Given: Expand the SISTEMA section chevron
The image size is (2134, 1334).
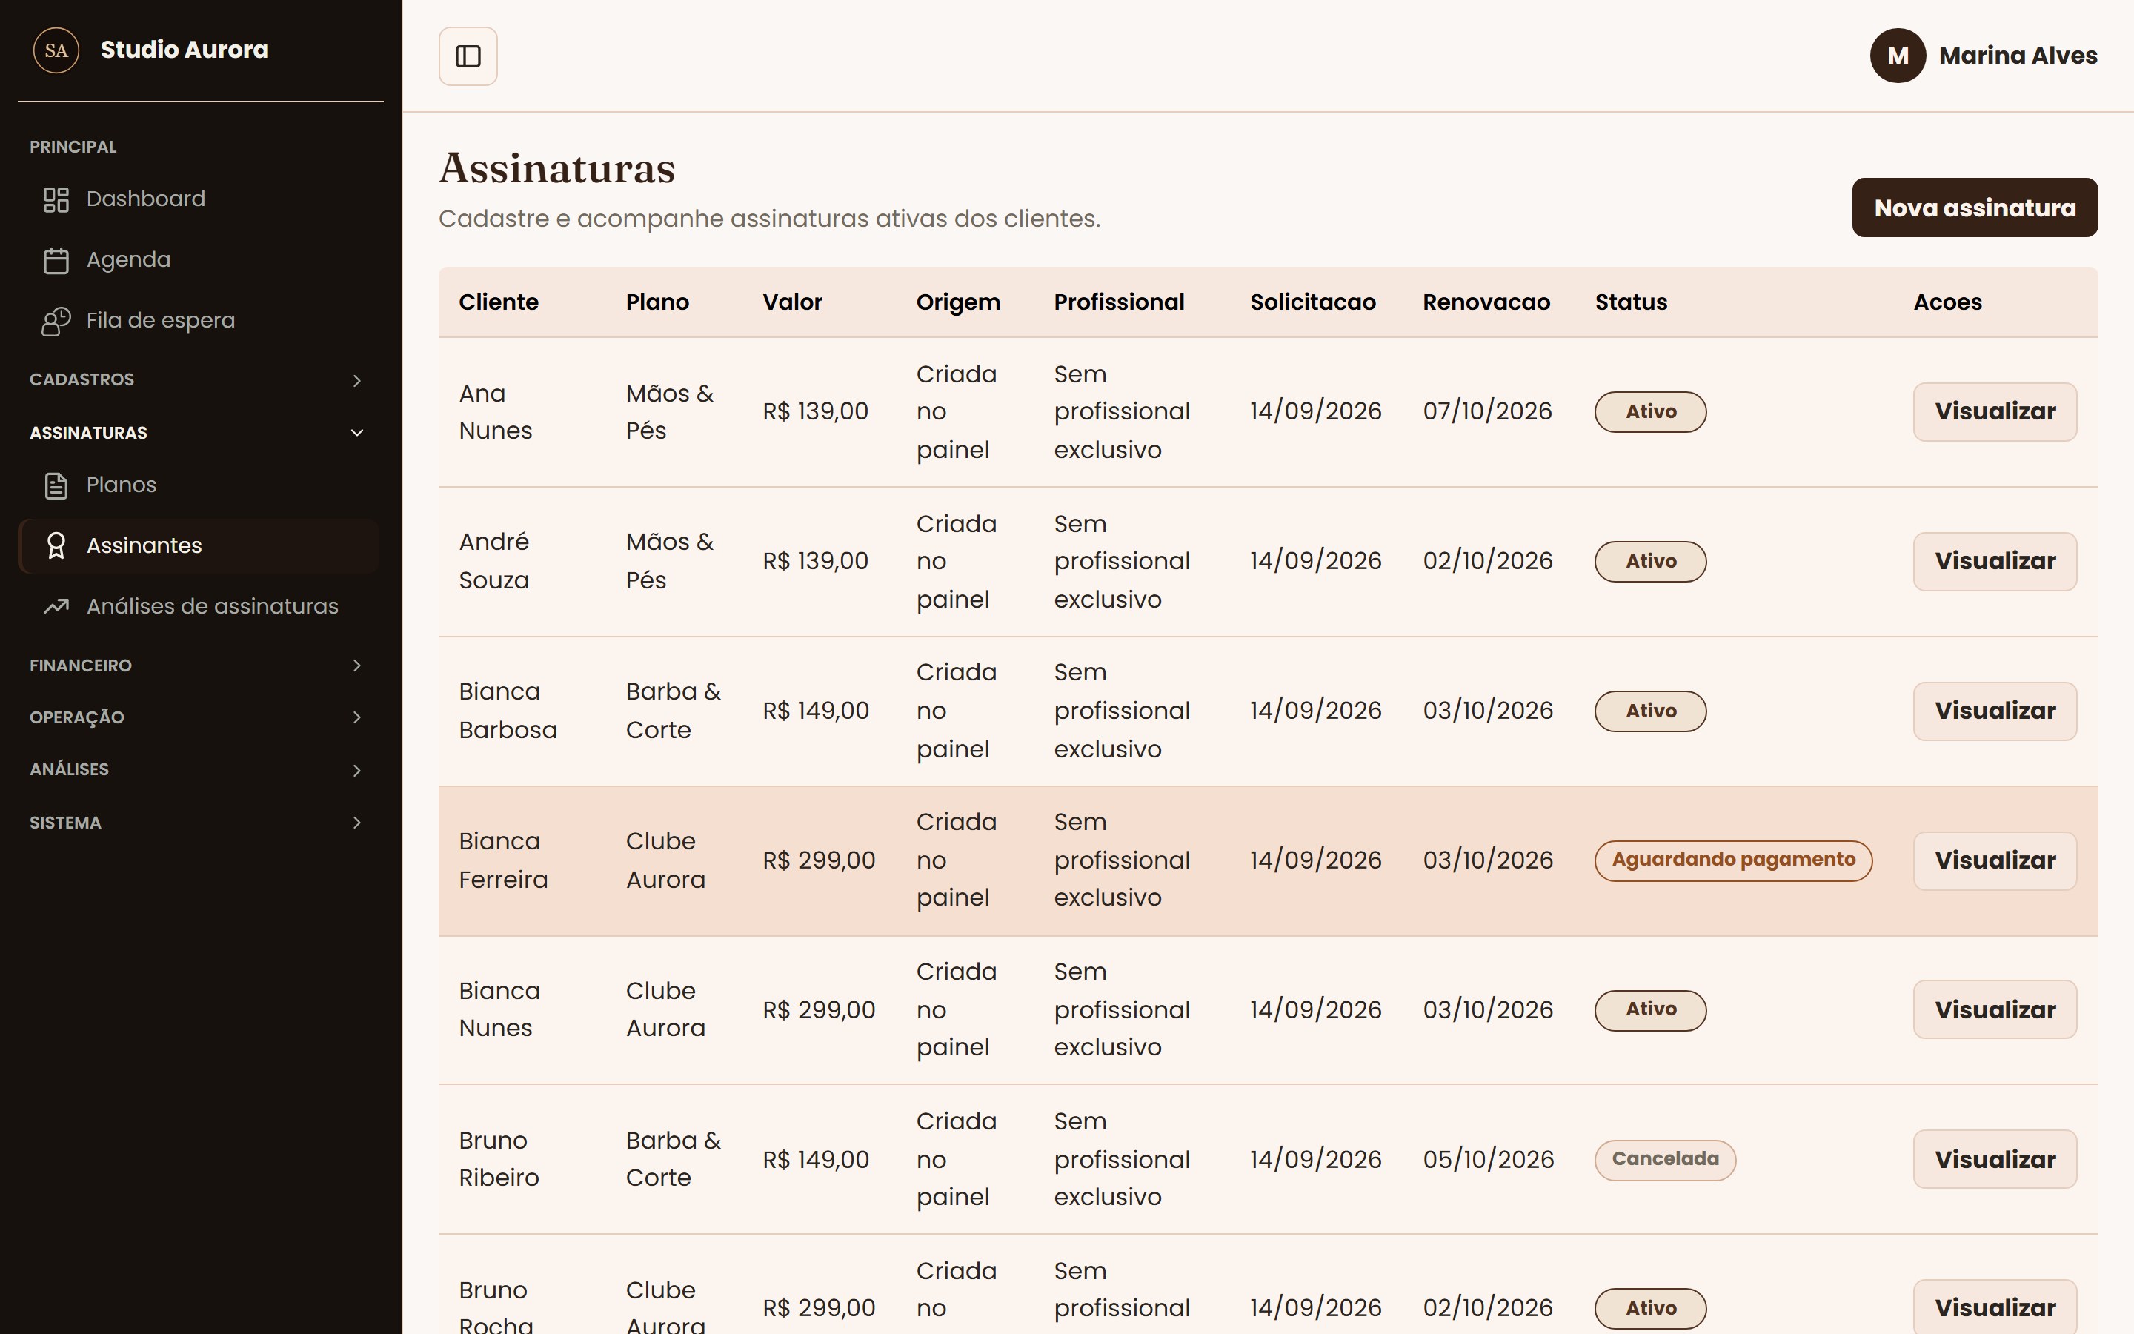Looking at the screenshot, I should [x=357, y=823].
